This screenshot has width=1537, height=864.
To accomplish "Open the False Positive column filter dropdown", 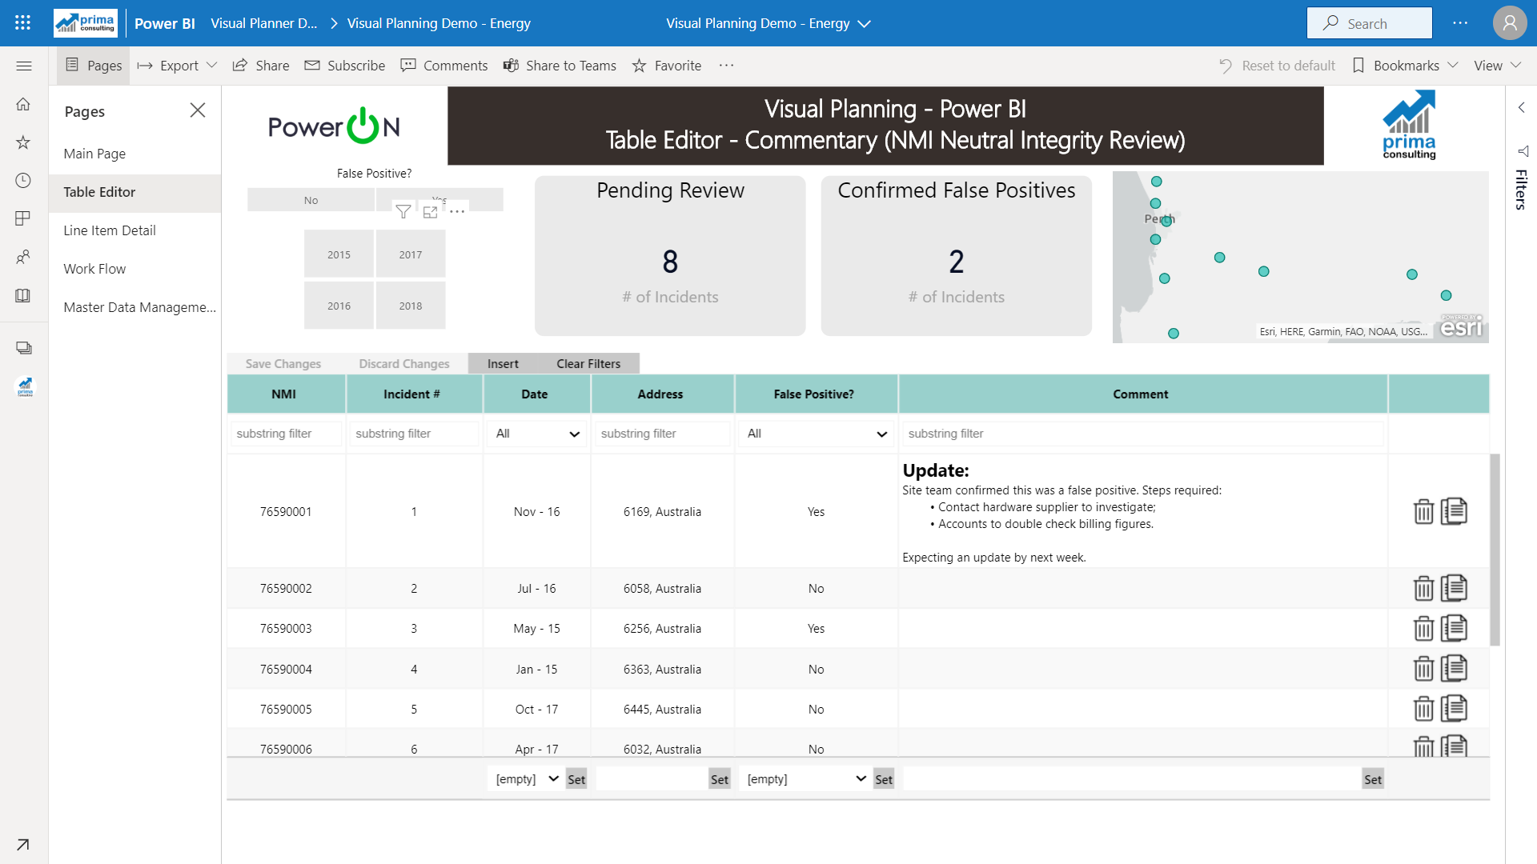I will coord(816,434).
